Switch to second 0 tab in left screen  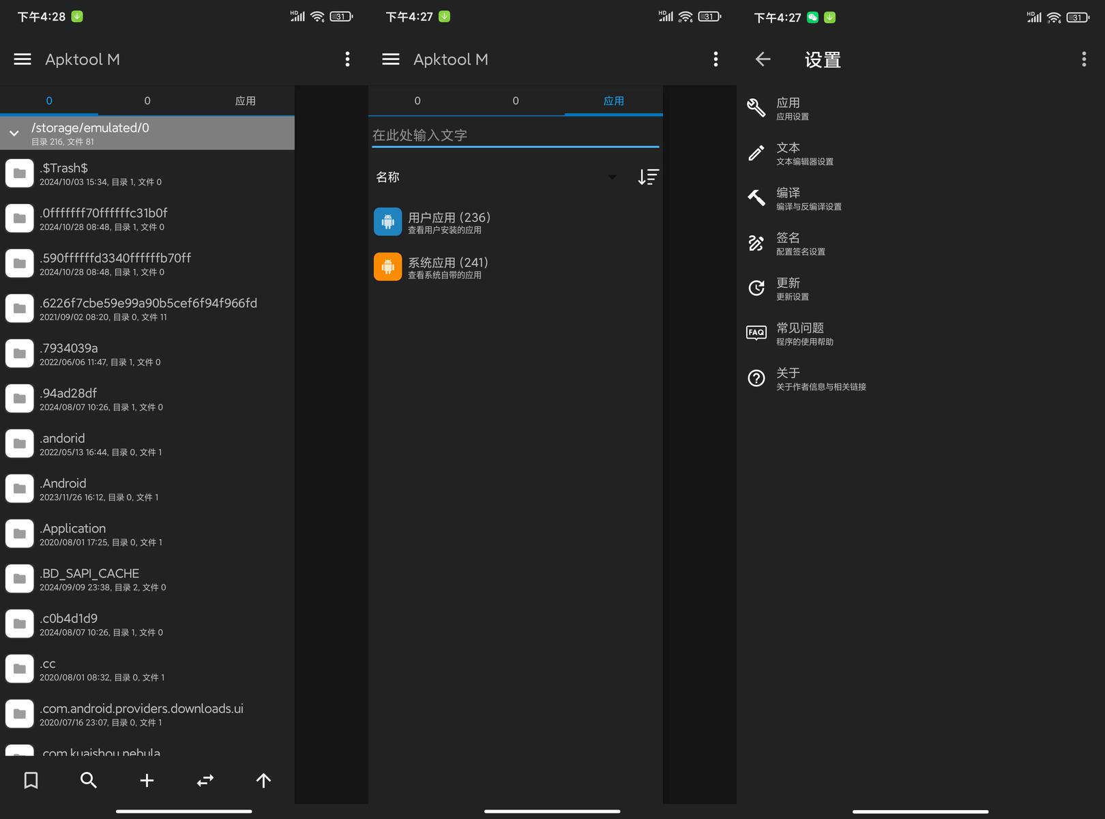pos(147,101)
